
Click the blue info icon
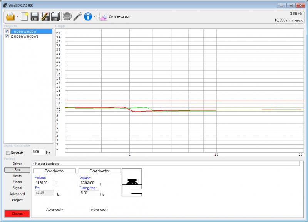click(x=88, y=16)
